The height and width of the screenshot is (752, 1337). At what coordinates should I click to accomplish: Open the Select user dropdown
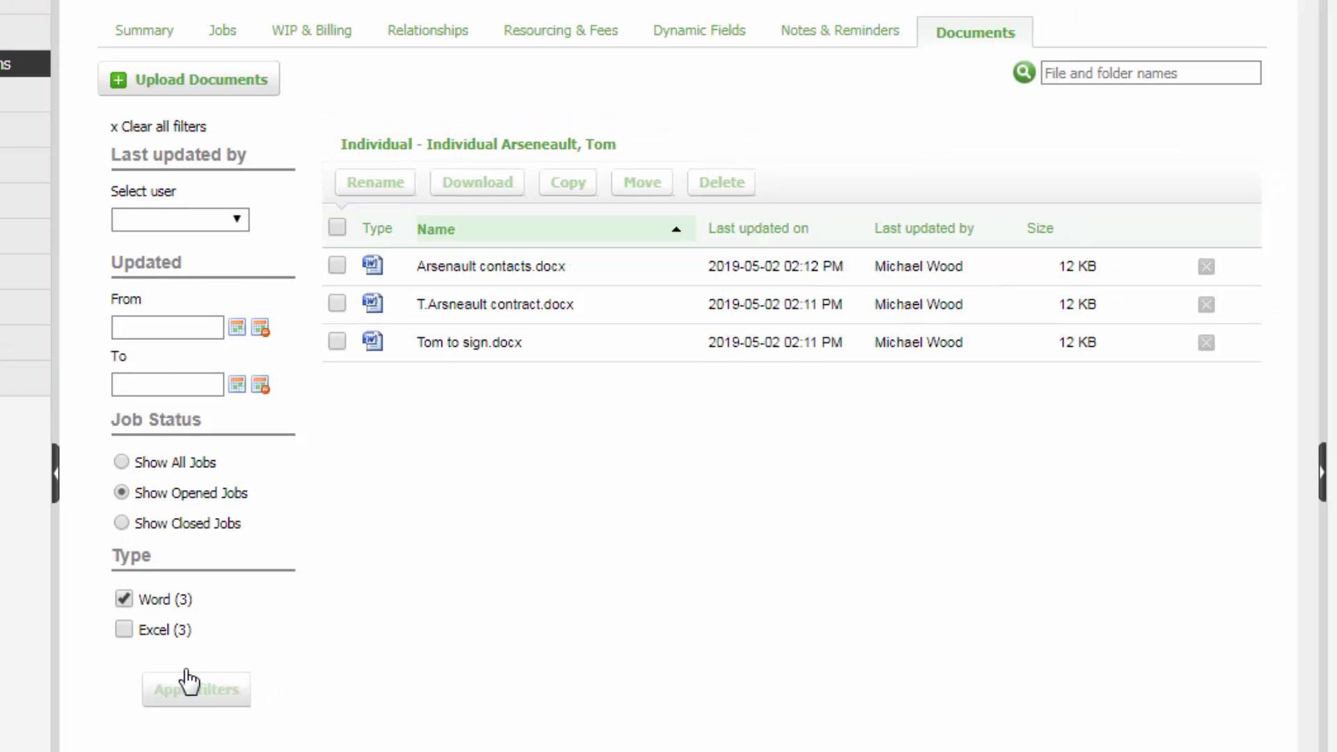[x=180, y=219]
